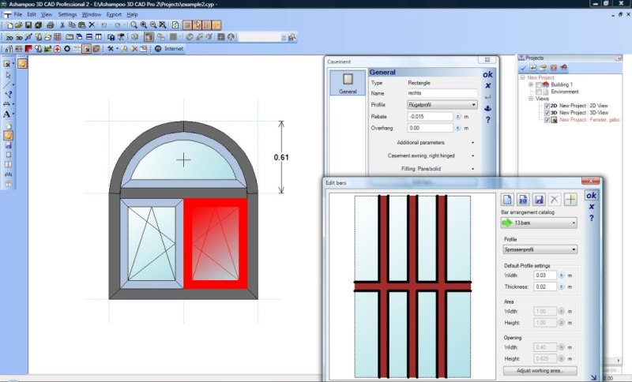
Task: Click the 2D page icon in Edit bars
Action: tap(523, 199)
